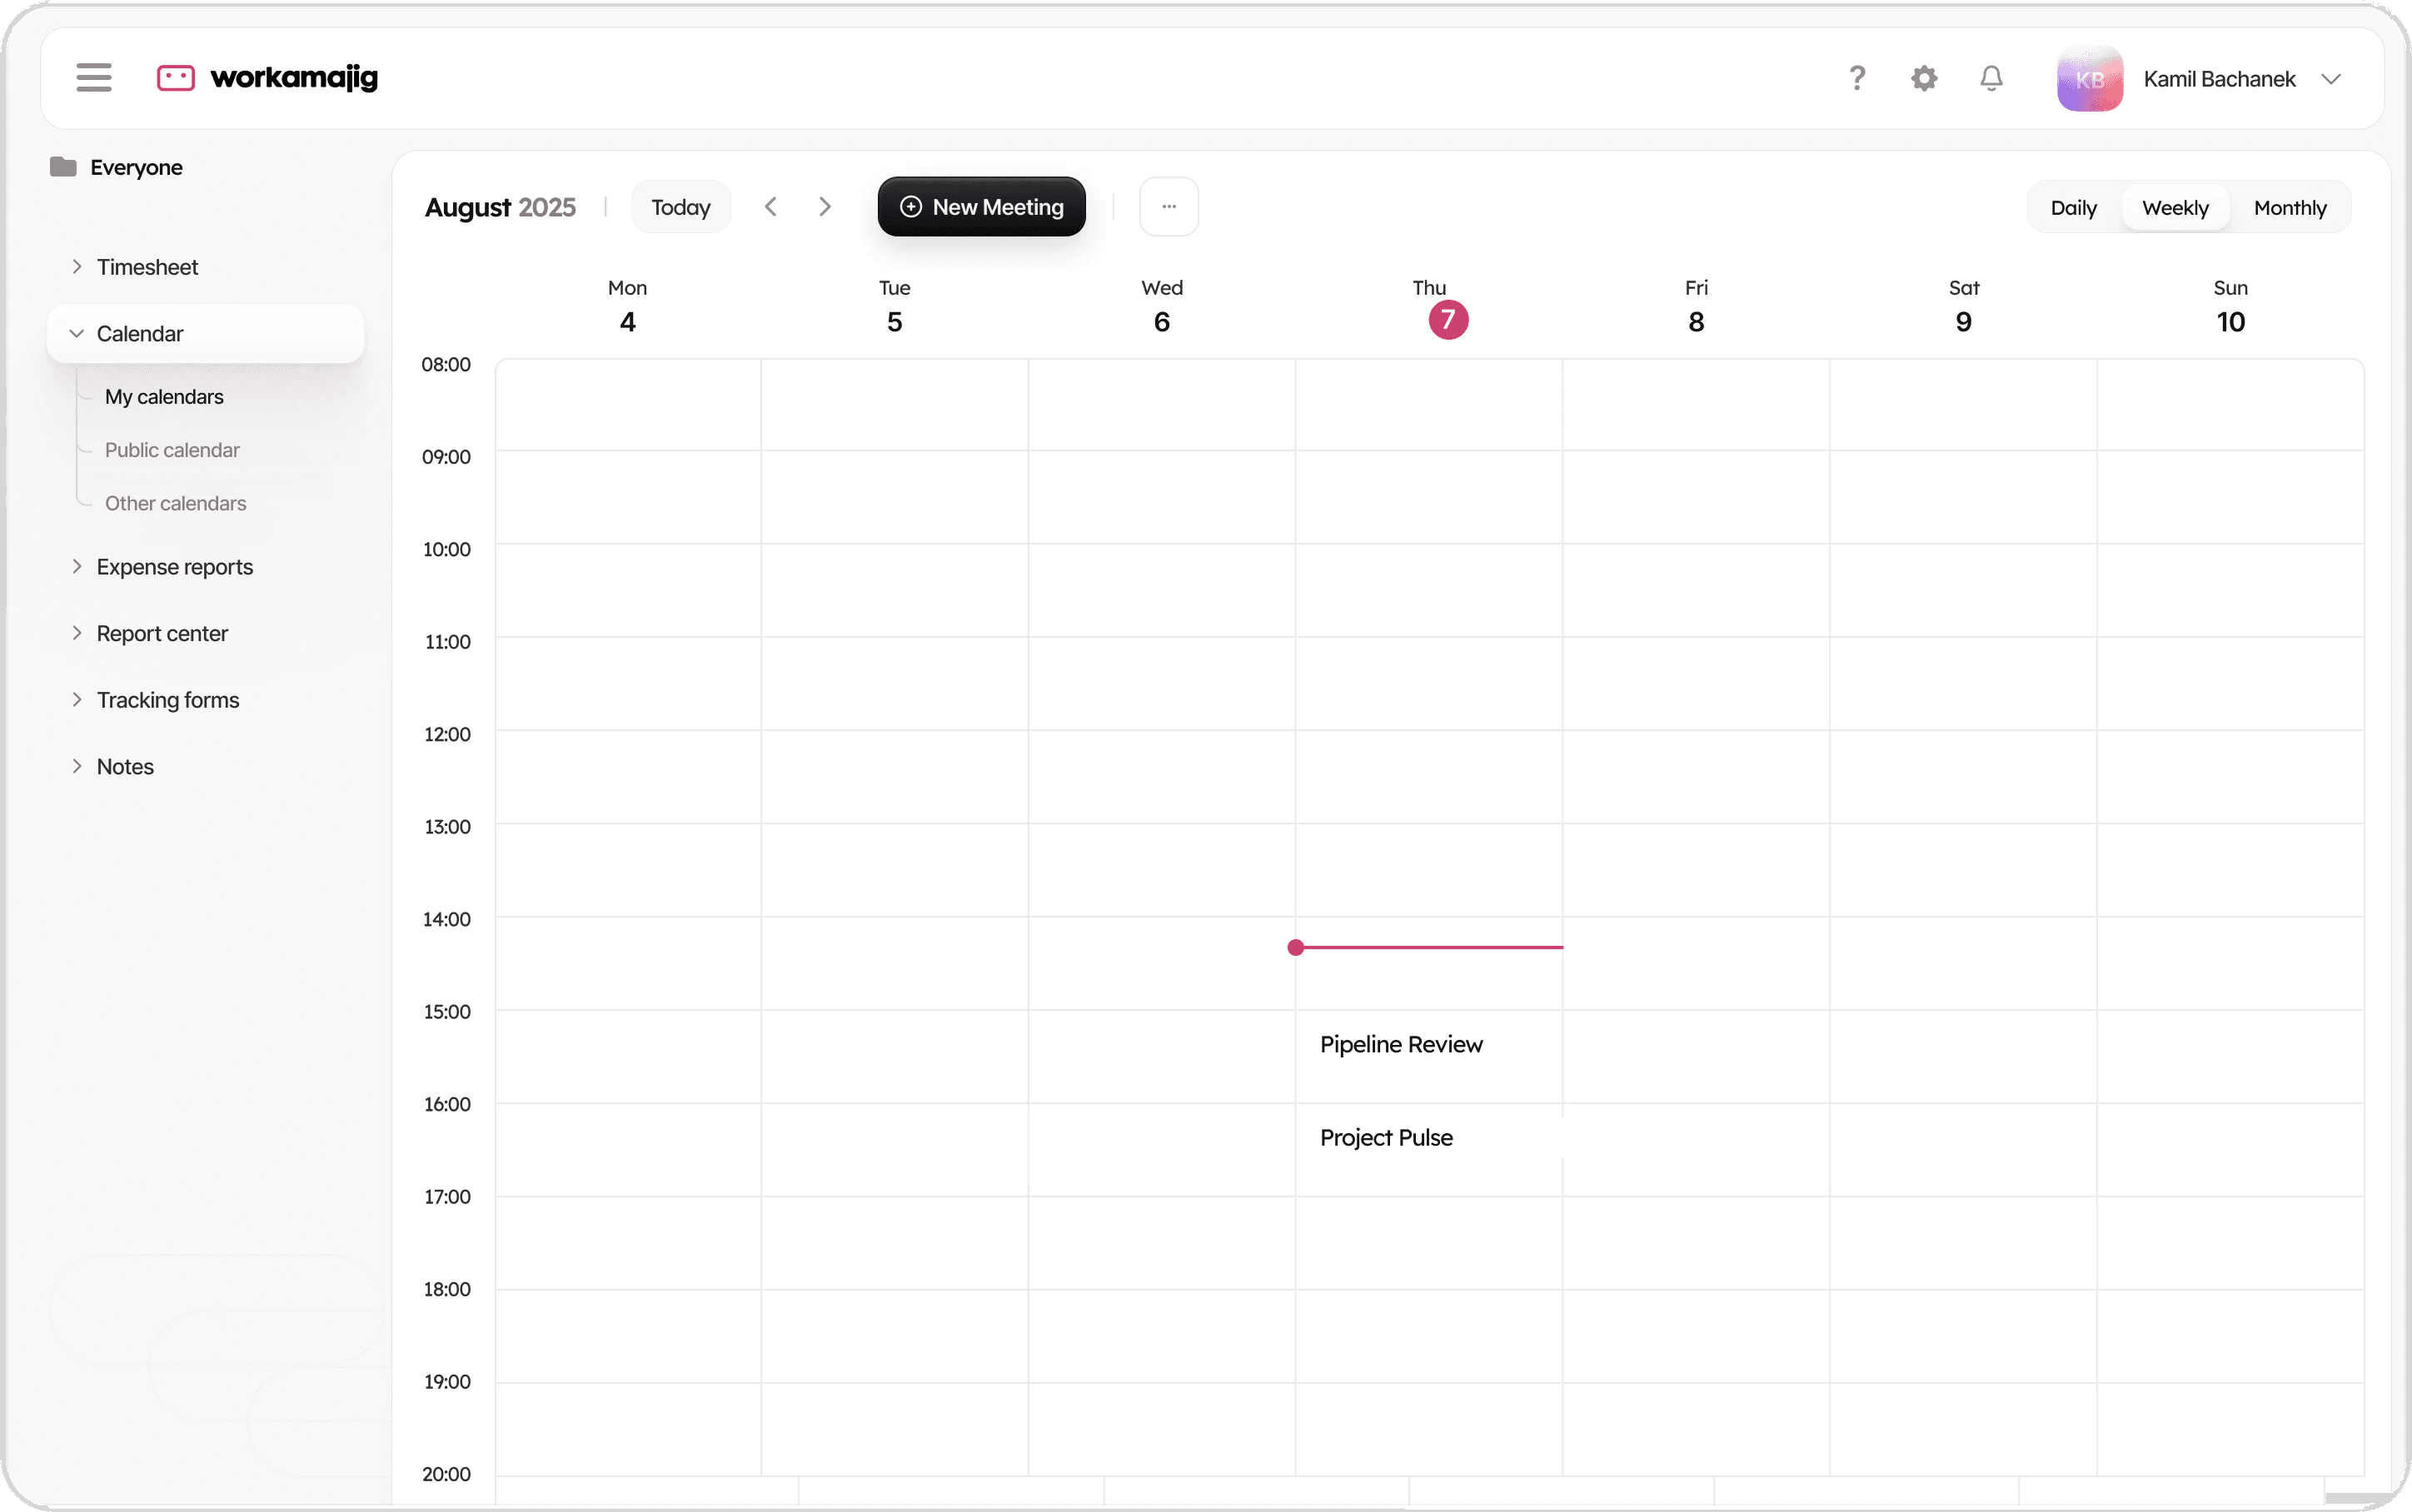Select Wednesday 6 column header
Screen dimensions: 2412x1512
tap(1161, 307)
